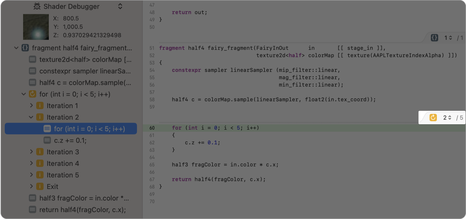Screen dimensions: 466x219
Task: Select the texture2d<half> colorMap row
Action: click(85, 60)
